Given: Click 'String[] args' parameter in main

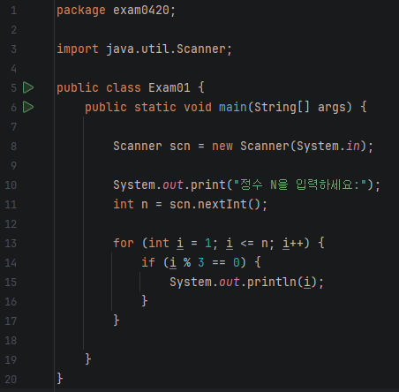Looking at the screenshot, I should coord(303,107).
